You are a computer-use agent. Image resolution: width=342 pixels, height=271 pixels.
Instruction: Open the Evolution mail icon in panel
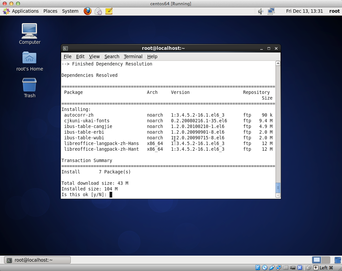(x=98, y=11)
